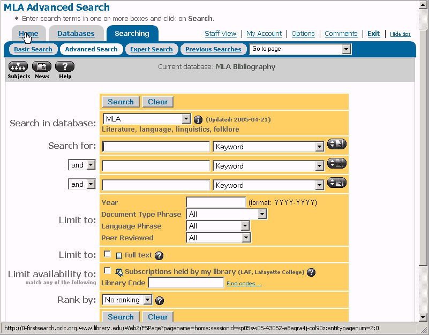Go to Basic Search
The height and width of the screenshot is (335, 429).
(x=33, y=49)
